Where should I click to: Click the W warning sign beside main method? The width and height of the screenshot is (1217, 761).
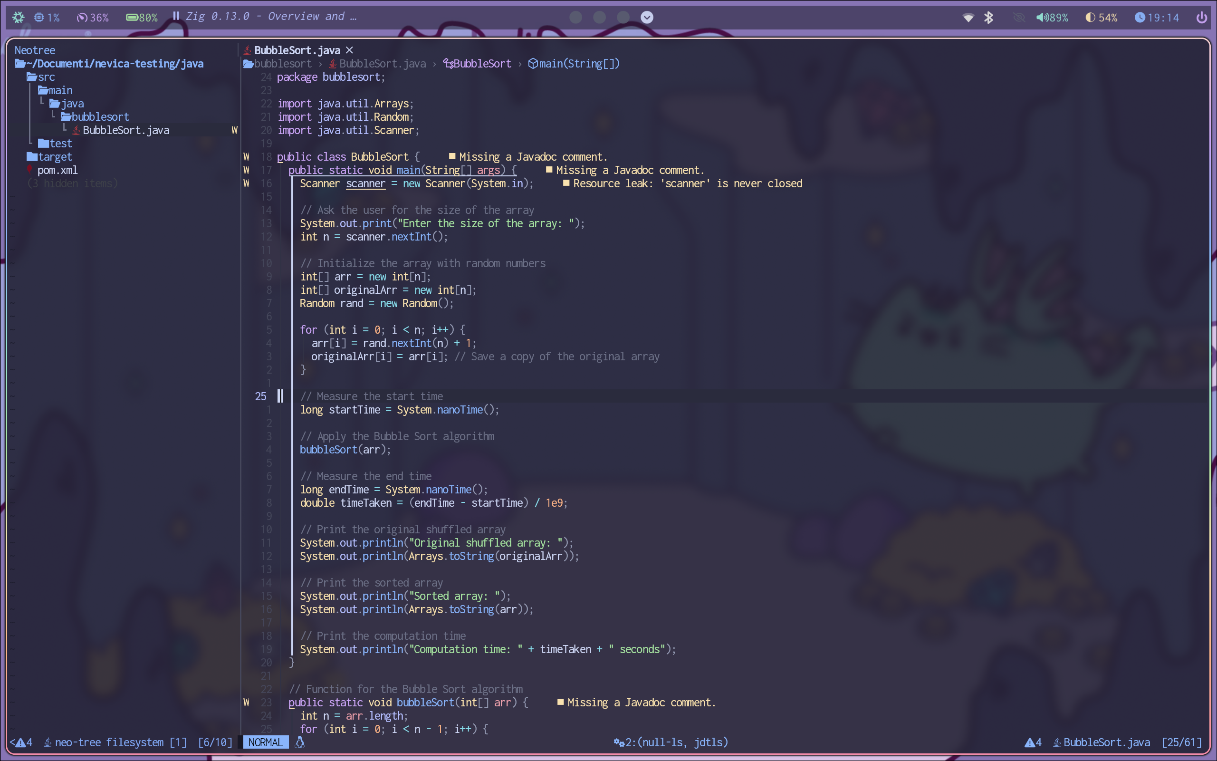click(246, 170)
